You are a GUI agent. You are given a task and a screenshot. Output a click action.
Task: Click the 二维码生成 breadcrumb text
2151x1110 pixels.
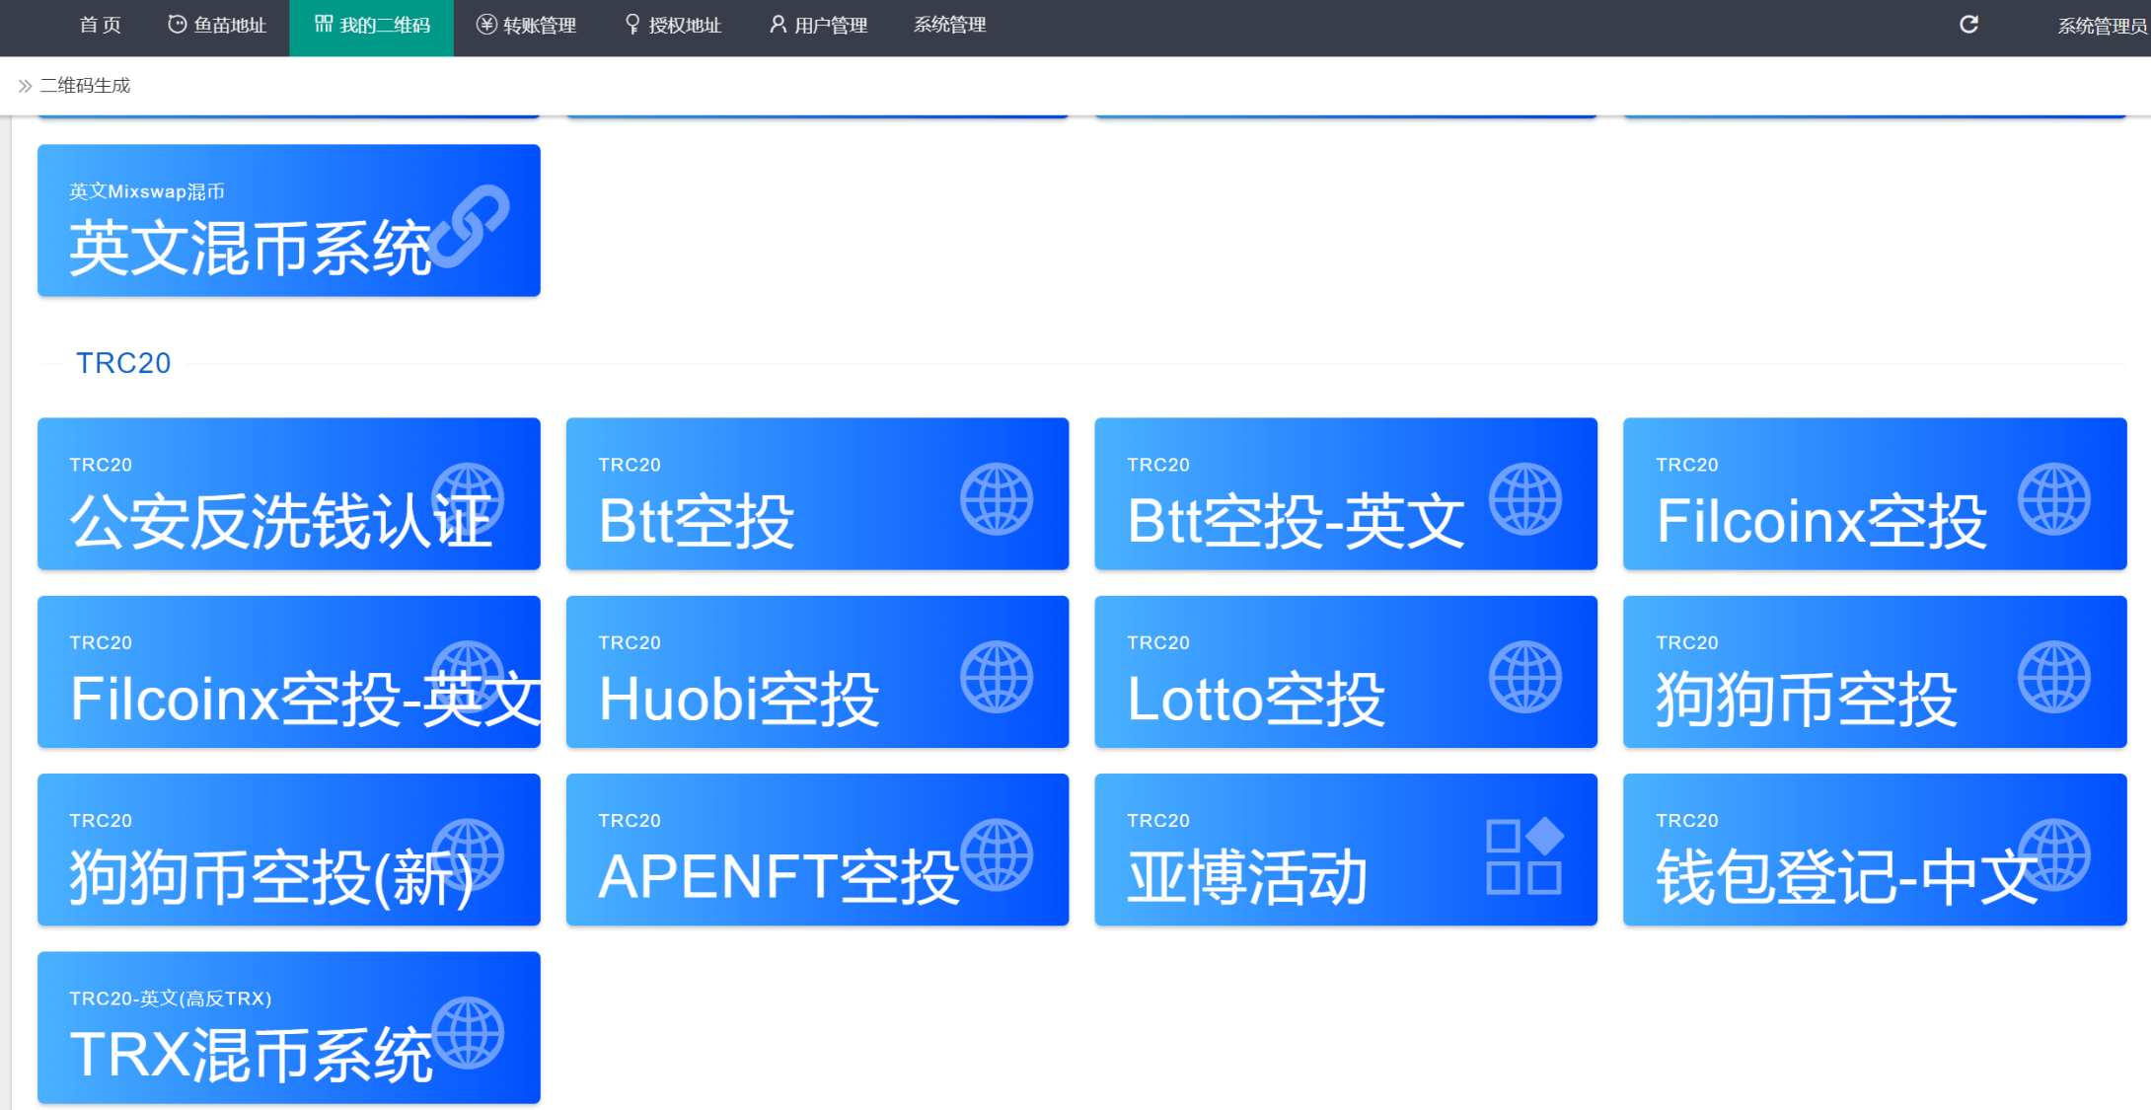[85, 86]
